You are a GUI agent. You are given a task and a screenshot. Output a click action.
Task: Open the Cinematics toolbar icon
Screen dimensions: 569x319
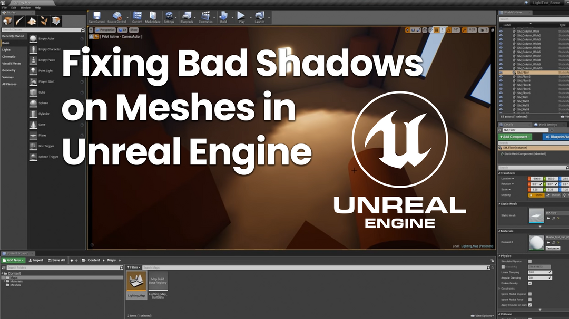click(207, 16)
